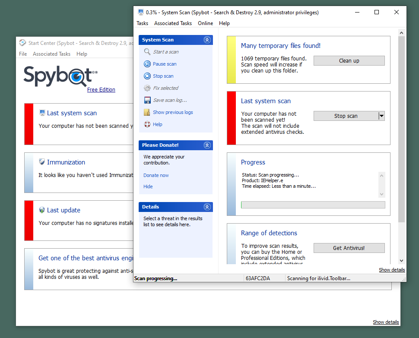Click the Scan progressing... status bar text
The width and height of the screenshot is (419, 338).
156,278
